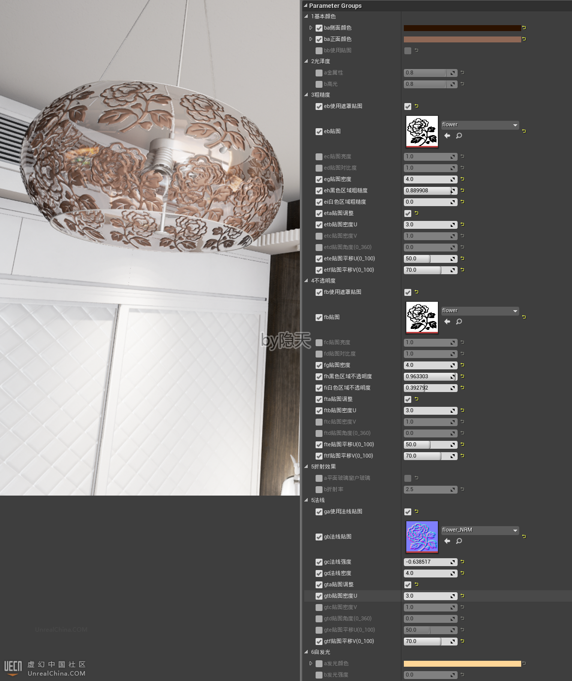Viewport: 572px width, 681px height.
Task: Click the magnifier icon under flower_NRM
Action: pos(459,541)
